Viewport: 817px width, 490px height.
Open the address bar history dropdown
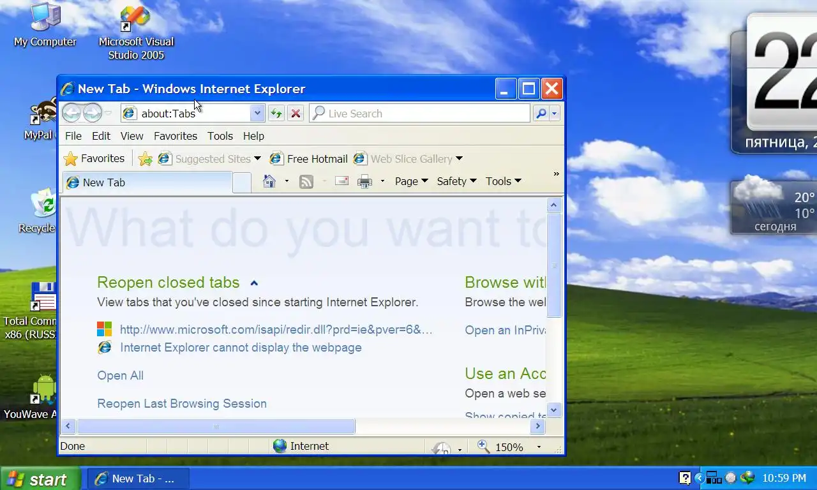pos(257,114)
